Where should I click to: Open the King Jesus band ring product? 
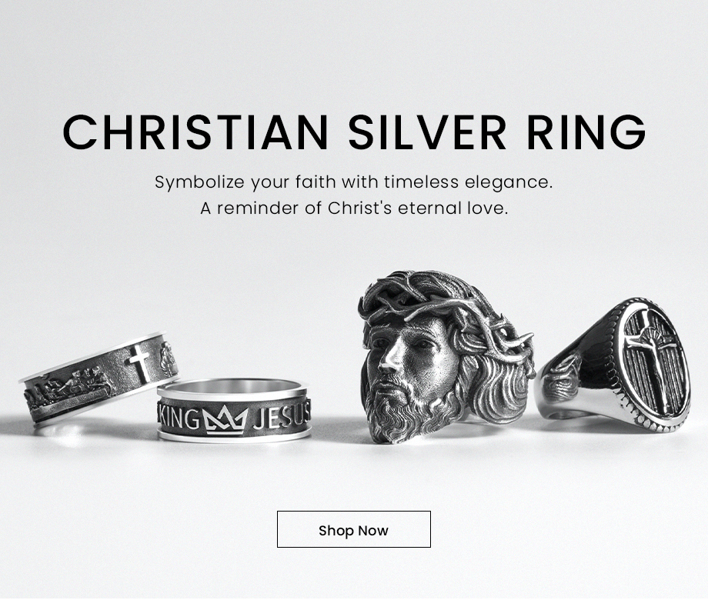pos(234,411)
